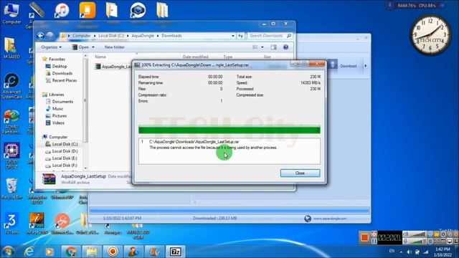Toggle the preview pane icon
This screenshot has width=459, height=258.
pyautogui.click(x=273, y=47)
